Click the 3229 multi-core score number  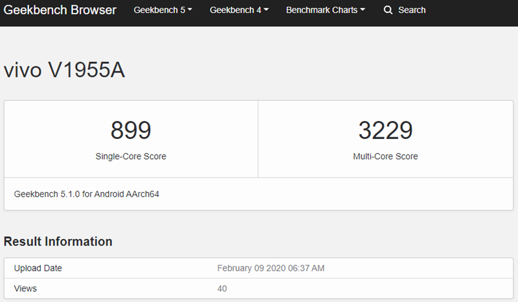coord(385,131)
